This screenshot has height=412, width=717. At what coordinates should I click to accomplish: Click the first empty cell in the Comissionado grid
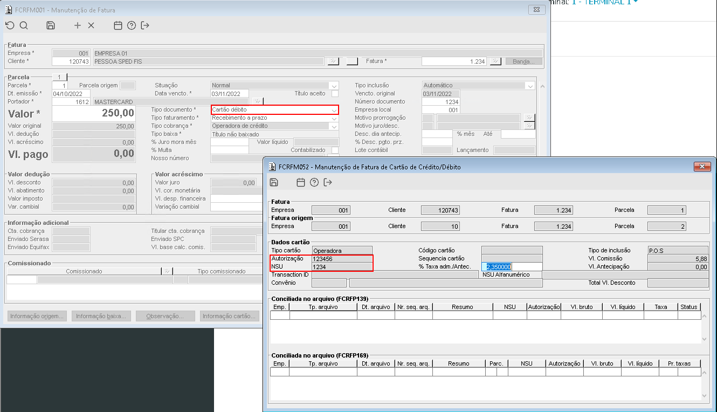click(22, 279)
